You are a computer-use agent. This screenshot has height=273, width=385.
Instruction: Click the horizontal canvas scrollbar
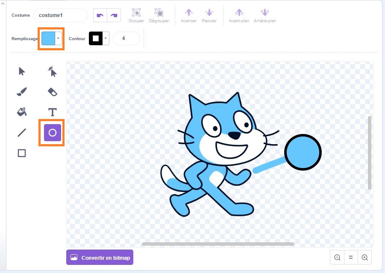[218, 244]
